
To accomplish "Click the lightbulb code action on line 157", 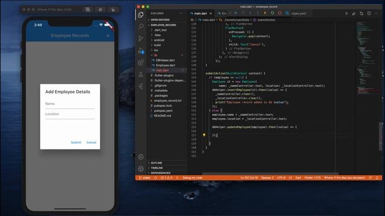I will 204,135.
